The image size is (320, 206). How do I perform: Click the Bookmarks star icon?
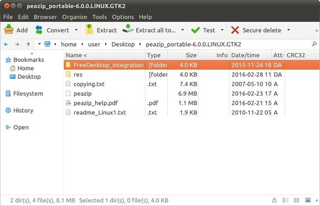(x=8, y=60)
